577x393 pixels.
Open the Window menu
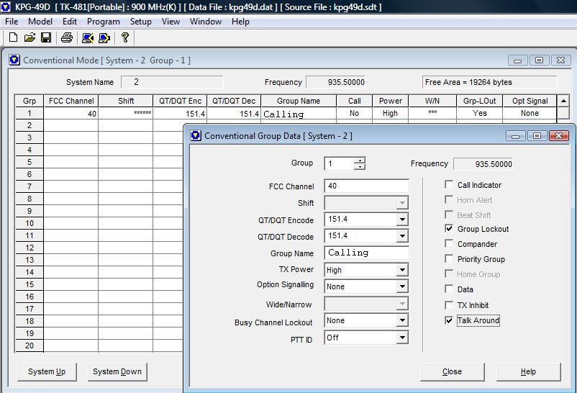pos(206,22)
